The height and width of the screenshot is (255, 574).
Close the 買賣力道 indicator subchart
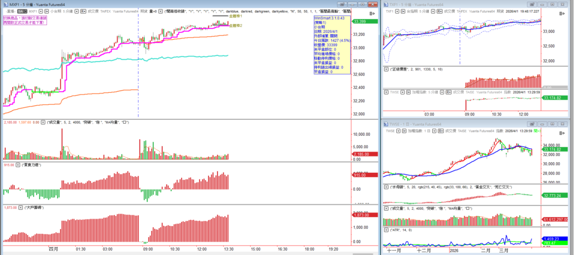point(18,165)
